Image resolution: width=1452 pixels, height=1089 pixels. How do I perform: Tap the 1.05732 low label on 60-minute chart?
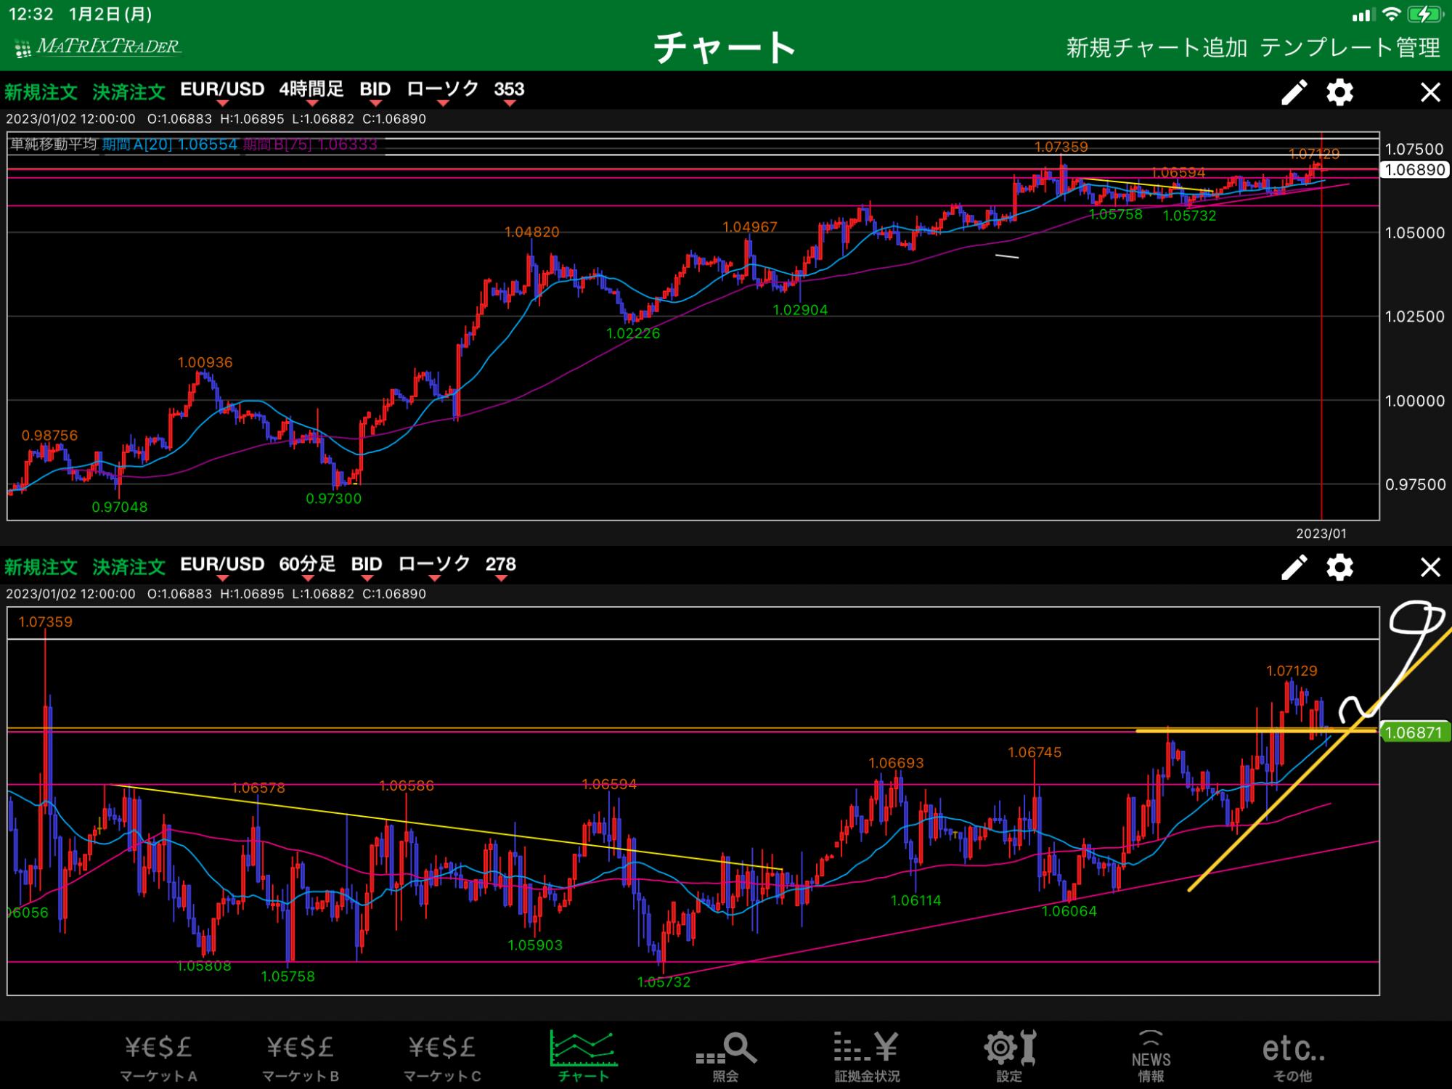click(664, 982)
